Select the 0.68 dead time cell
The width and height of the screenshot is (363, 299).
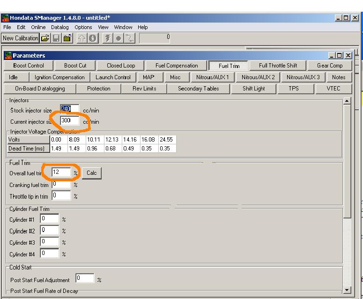pyautogui.click(x=113, y=149)
